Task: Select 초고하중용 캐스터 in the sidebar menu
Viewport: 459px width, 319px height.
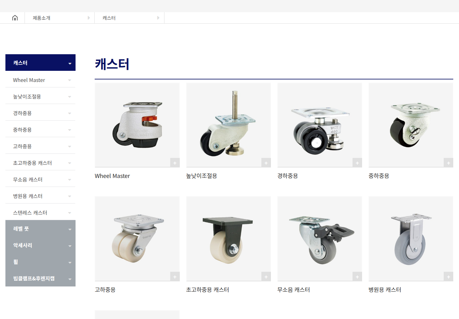Action: 40,163
